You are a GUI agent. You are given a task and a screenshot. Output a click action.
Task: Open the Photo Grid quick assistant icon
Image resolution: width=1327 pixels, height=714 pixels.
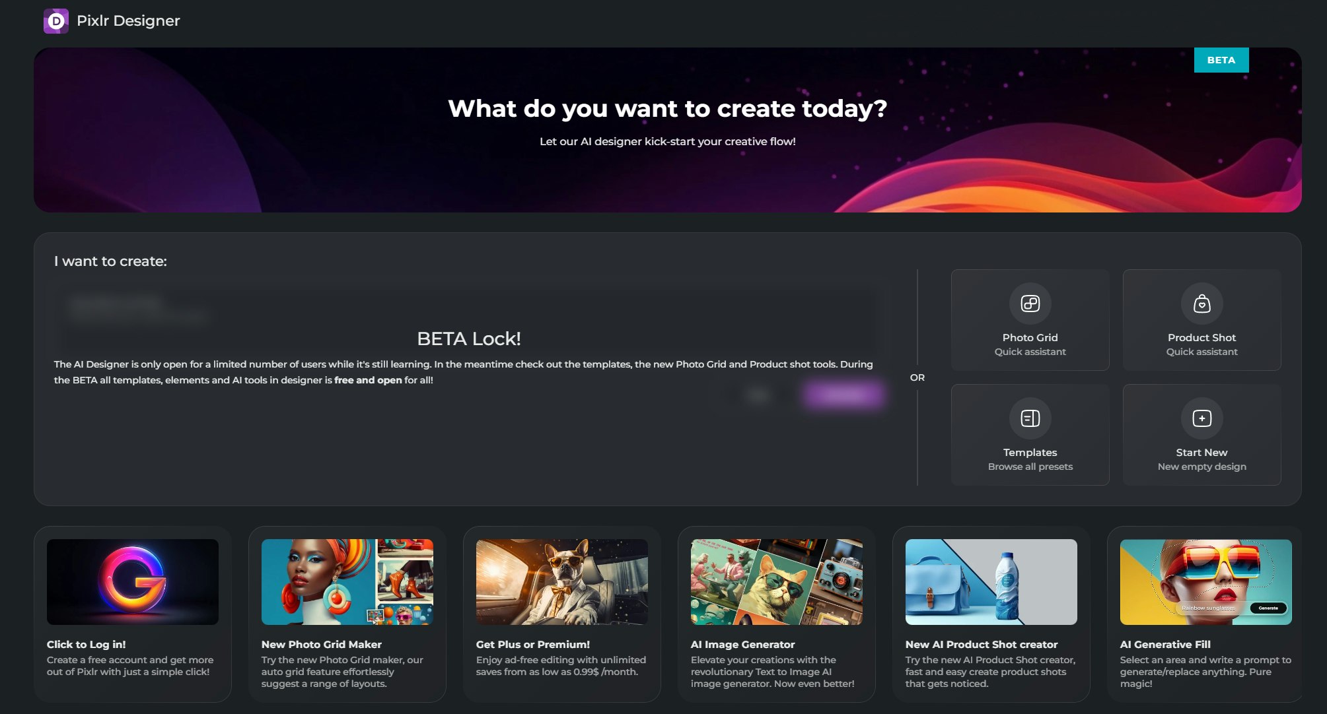(x=1030, y=304)
